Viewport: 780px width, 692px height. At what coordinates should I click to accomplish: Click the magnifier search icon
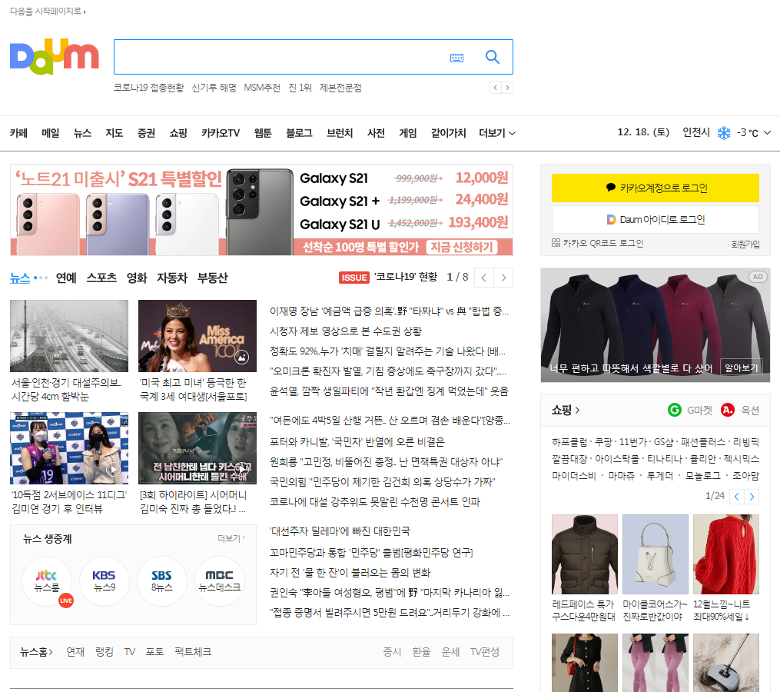tap(492, 57)
